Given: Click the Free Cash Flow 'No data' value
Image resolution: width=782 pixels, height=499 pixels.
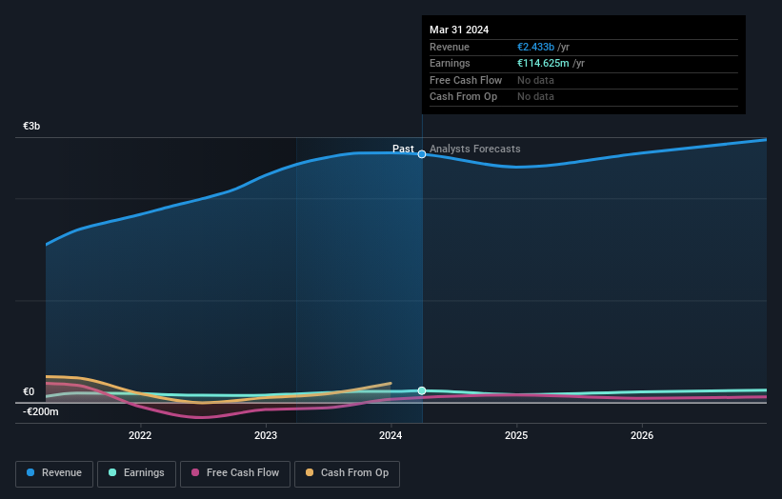Looking at the screenshot, I should (535, 80).
